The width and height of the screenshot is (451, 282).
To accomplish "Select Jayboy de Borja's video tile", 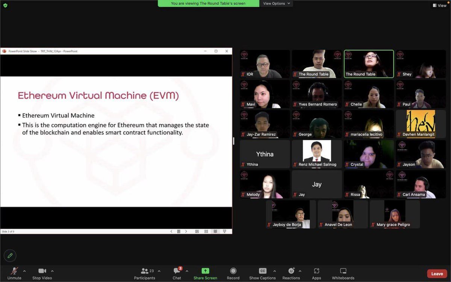I will point(291,214).
